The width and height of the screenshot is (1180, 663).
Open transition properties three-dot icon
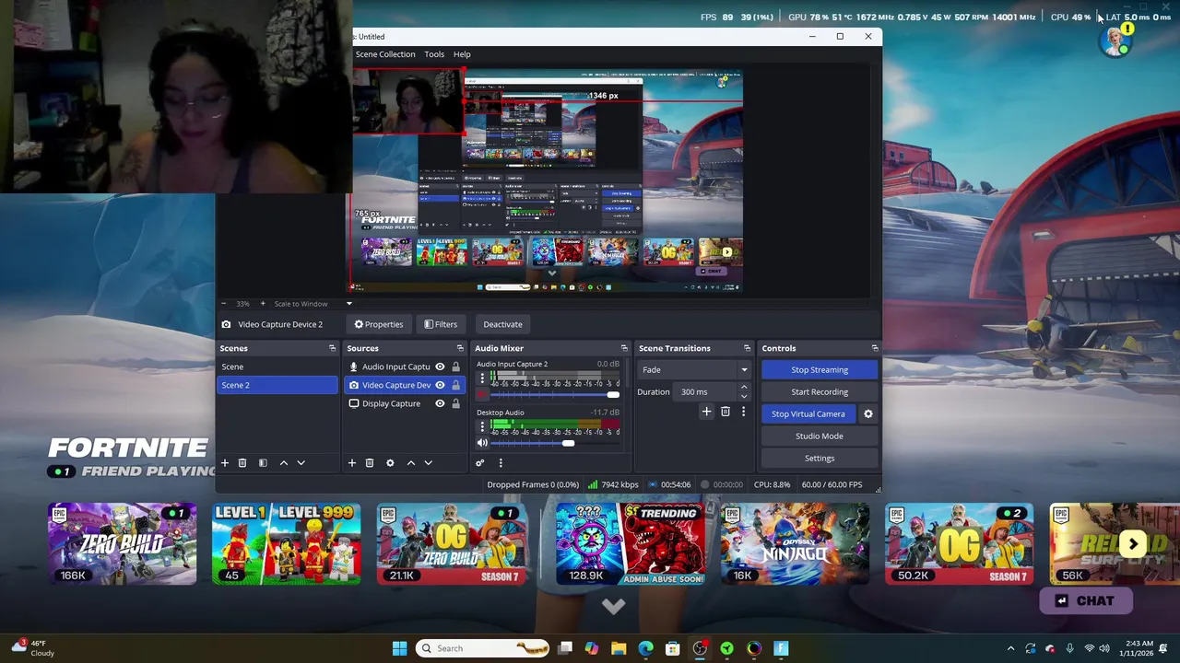pos(743,412)
